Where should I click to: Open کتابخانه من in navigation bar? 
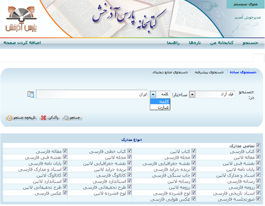coord(222,43)
